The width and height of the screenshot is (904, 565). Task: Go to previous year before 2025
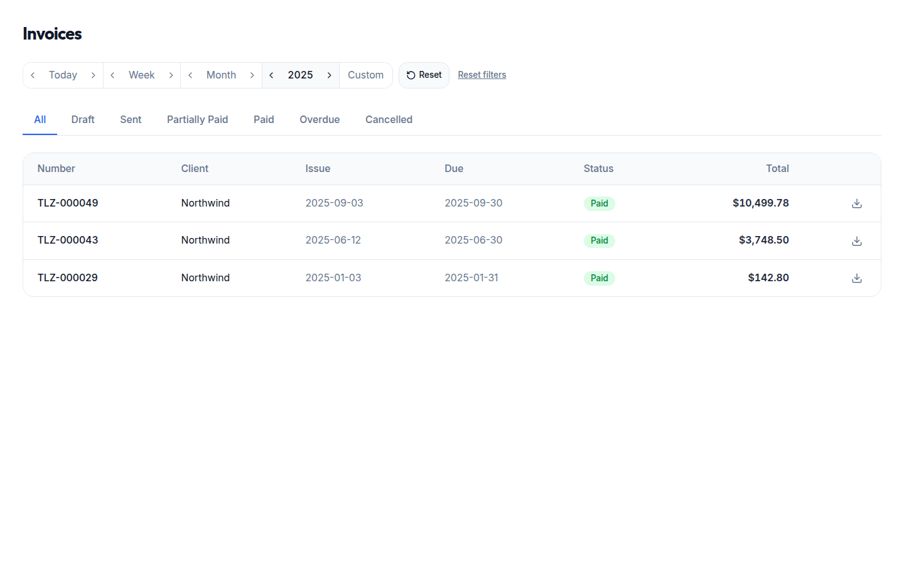[271, 75]
